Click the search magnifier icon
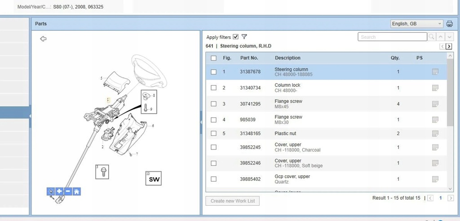The image size is (460, 221). point(431,37)
